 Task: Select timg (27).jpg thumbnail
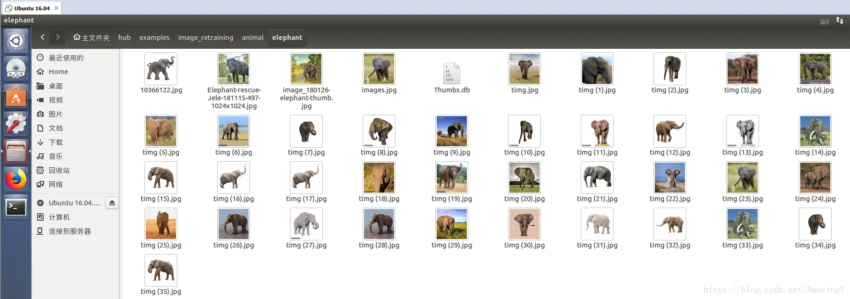click(x=306, y=224)
